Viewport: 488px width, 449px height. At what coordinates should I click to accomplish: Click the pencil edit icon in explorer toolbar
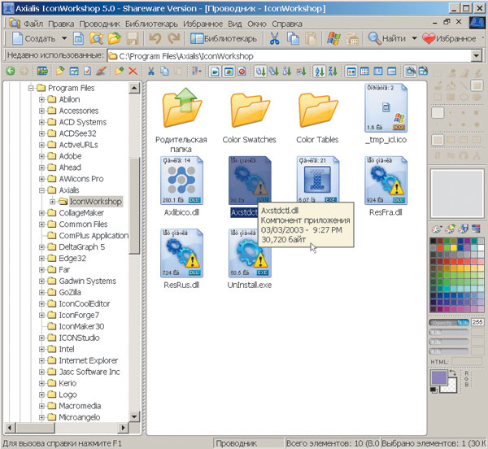pyautogui.click(x=101, y=72)
